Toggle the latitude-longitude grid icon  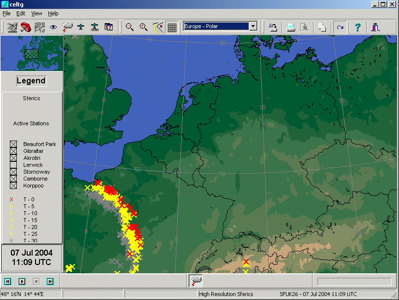coord(172,27)
